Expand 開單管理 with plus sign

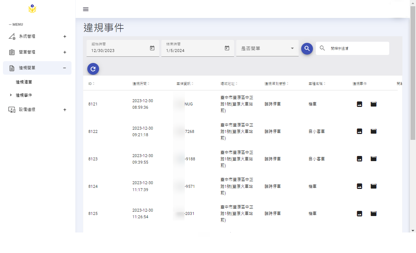[x=65, y=52]
